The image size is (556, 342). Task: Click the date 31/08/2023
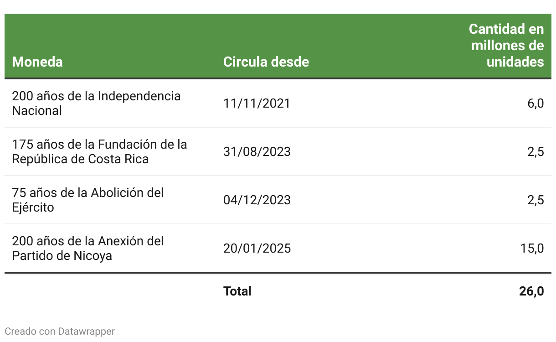pos(257,152)
